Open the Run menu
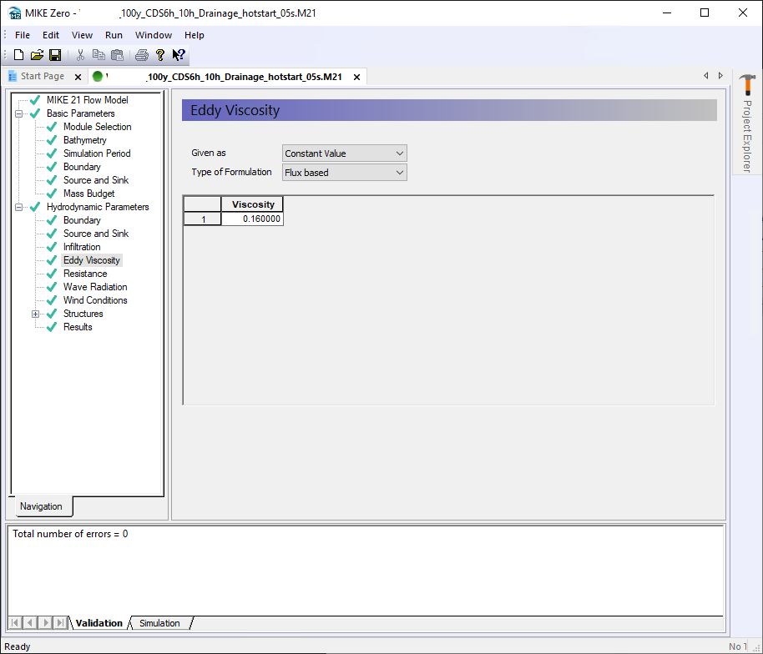The width and height of the screenshot is (763, 654). coord(114,35)
